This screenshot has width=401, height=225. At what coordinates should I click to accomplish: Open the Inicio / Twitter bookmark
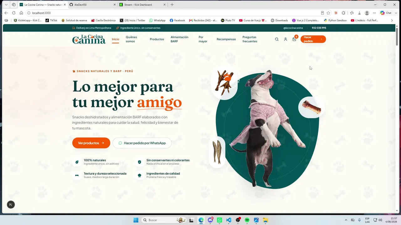133,20
